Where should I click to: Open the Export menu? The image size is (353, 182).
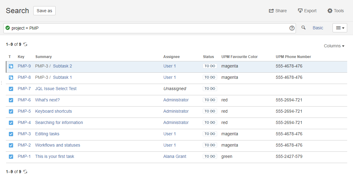coord(307,11)
